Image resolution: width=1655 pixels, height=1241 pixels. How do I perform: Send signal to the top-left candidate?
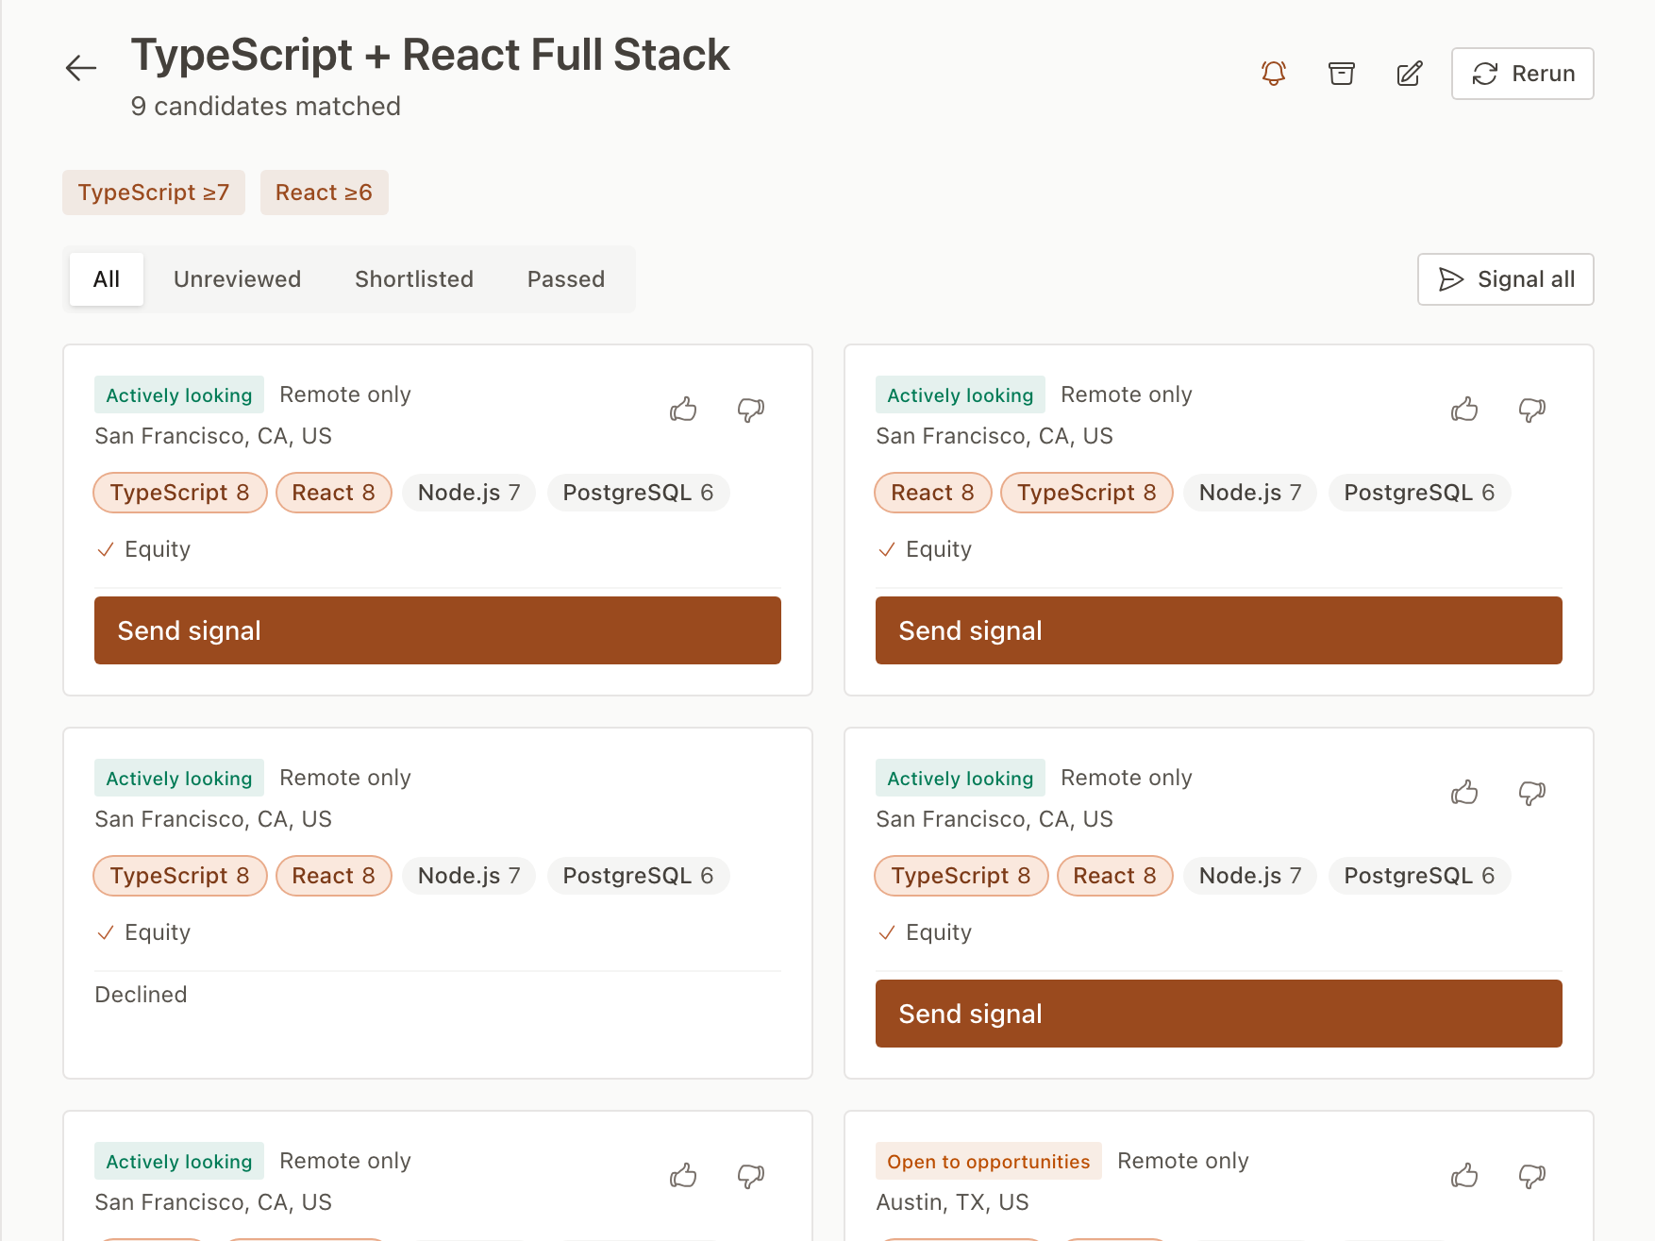tap(438, 630)
